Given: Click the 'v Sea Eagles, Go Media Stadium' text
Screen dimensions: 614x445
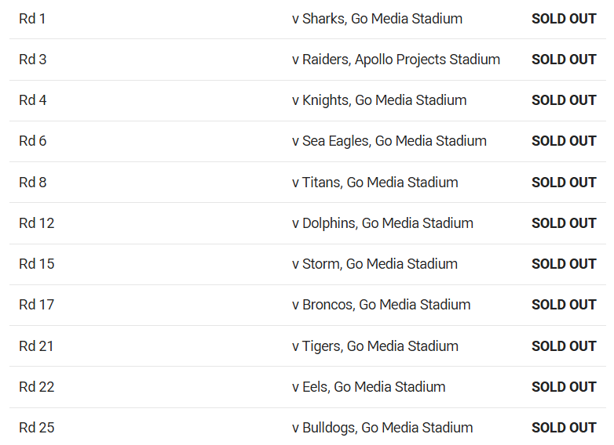Looking at the screenshot, I should (389, 141).
